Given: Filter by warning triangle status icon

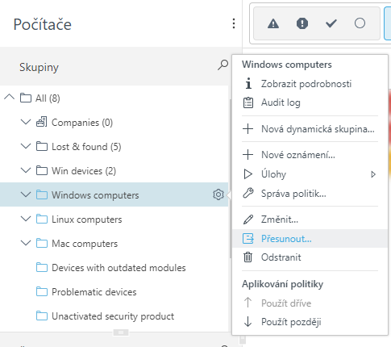Looking at the screenshot, I should pyautogui.click(x=273, y=23).
